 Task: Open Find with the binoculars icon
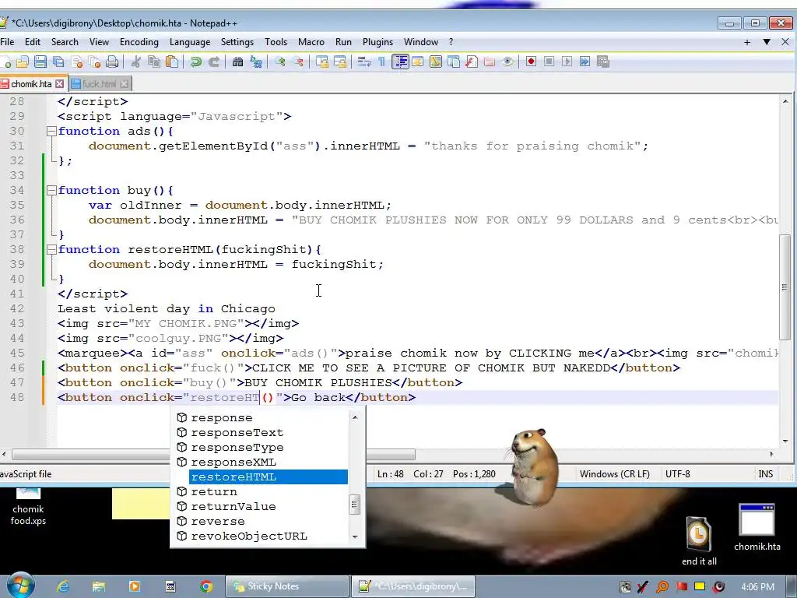pyautogui.click(x=237, y=62)
